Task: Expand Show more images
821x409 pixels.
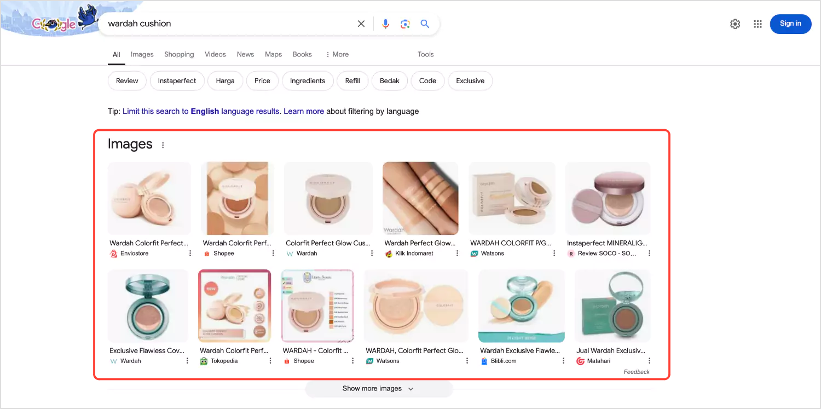Action: 378,389
